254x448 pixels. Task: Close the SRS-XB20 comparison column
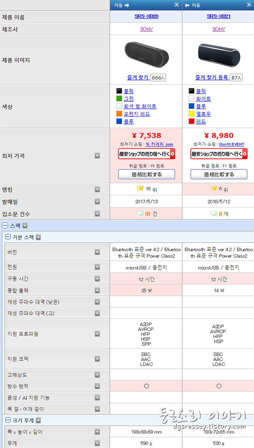[x=177, y=5]
